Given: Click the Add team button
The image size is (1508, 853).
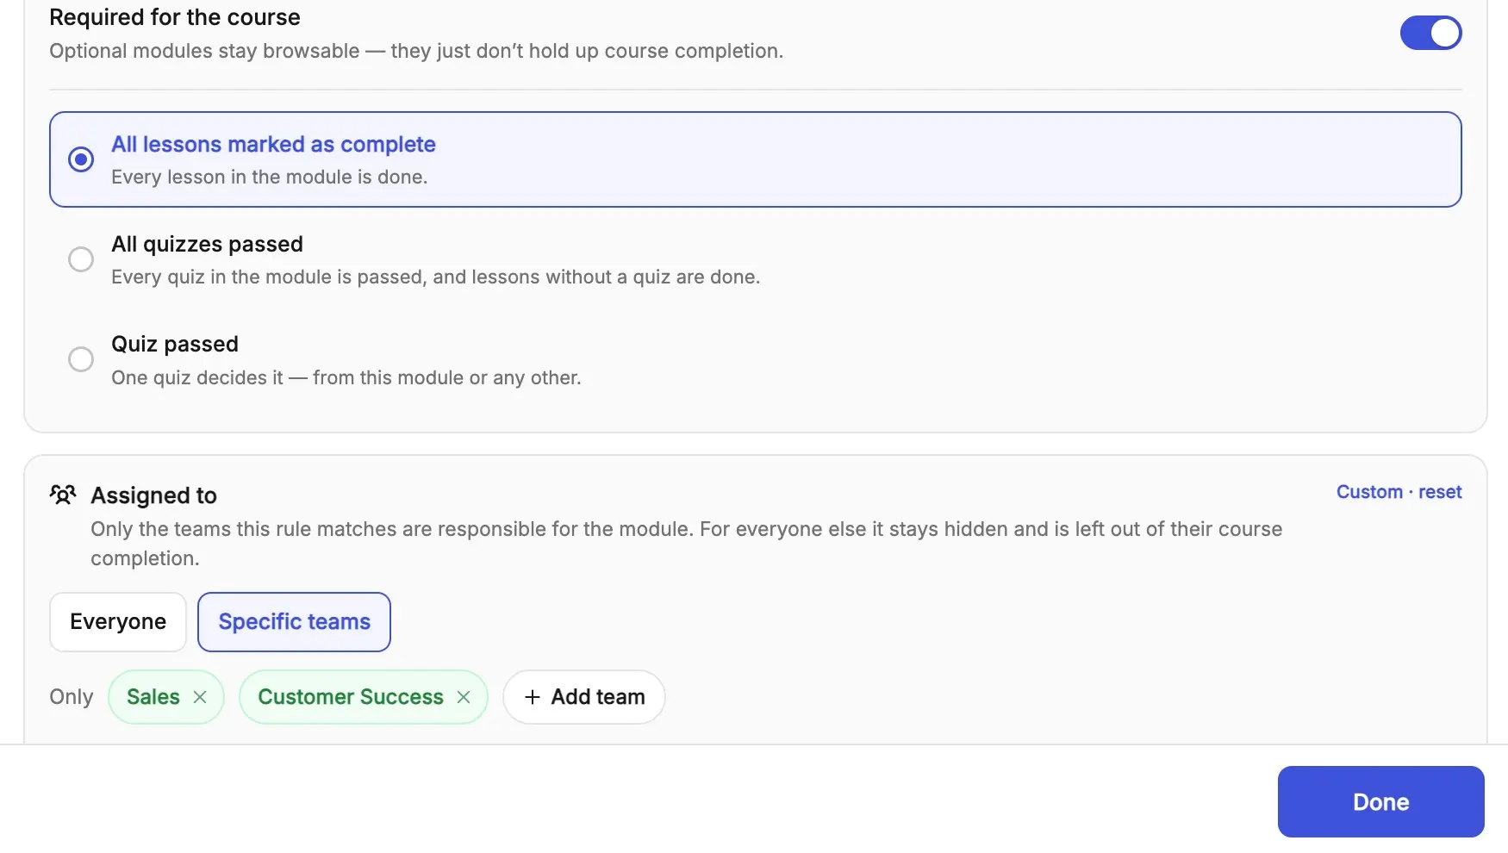Looking at the screenshot, I should point(584,697).
